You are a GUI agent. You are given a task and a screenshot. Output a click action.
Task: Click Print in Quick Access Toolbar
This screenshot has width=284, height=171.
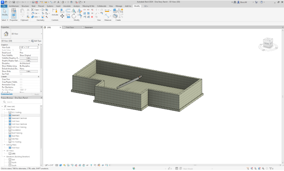(33, 2)
